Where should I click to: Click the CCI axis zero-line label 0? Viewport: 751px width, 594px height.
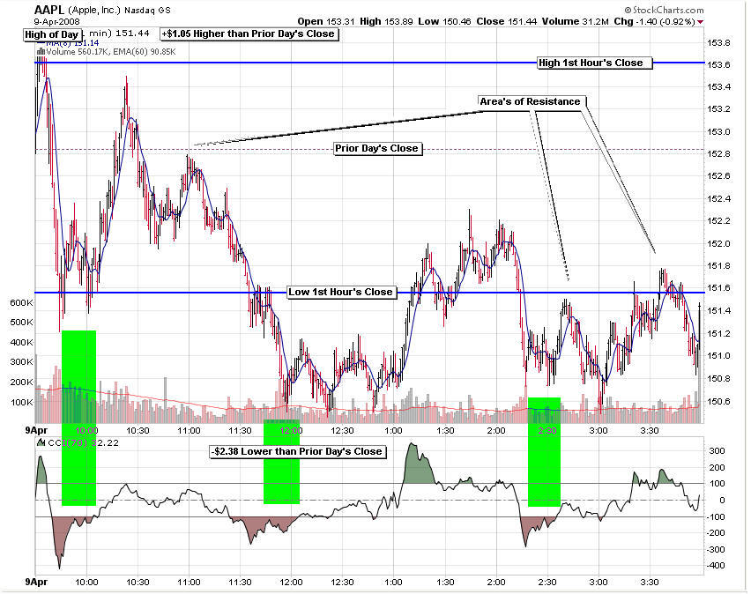point(722,500)
